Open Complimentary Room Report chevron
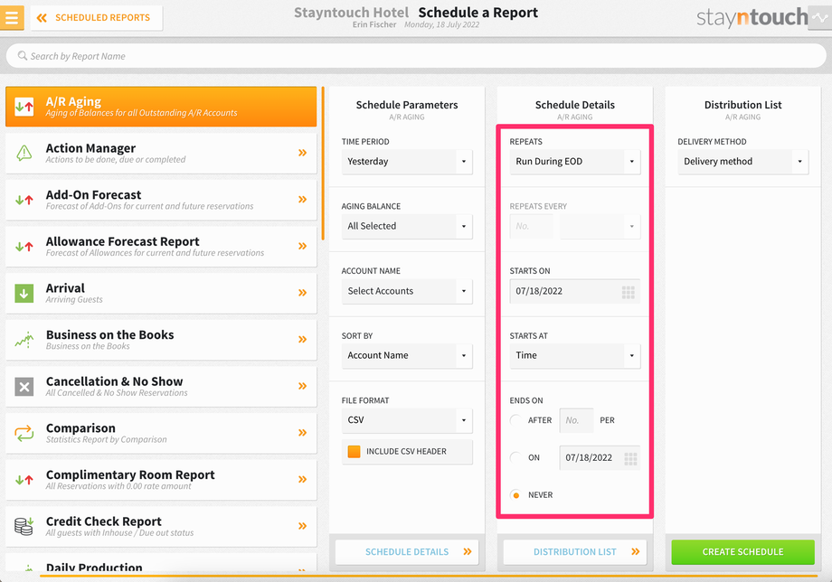The image size is (832, 582). click(x=302, y=479)
